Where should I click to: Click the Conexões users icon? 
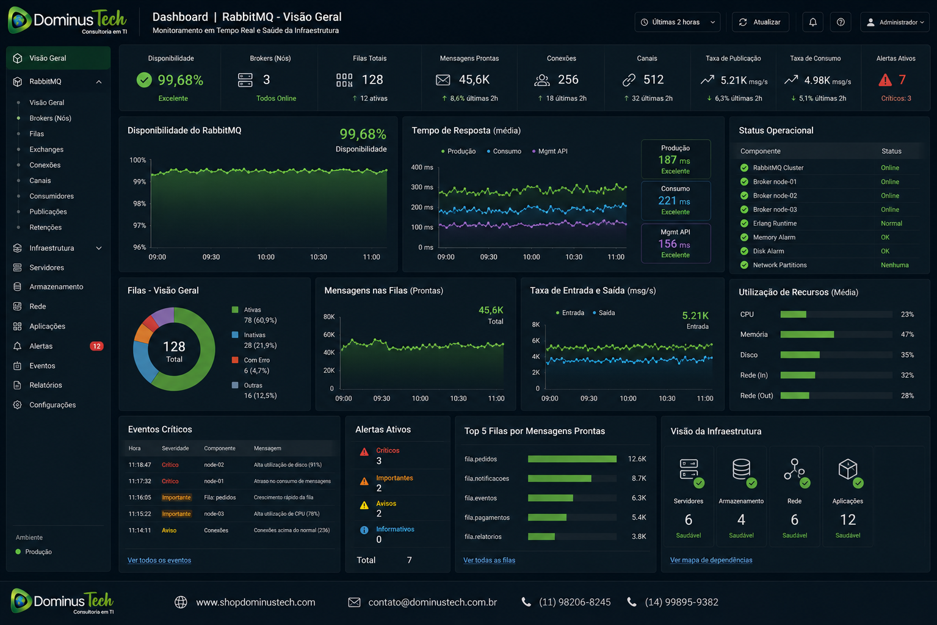[x=542, y=80]
